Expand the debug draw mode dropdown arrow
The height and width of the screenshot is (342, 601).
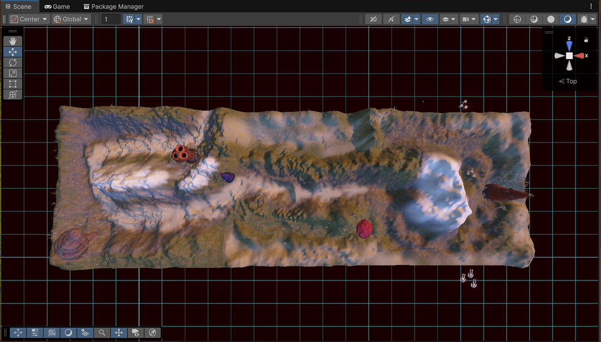click(592, 19)
